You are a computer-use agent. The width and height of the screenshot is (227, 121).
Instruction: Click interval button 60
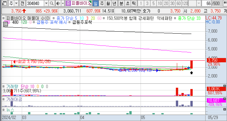pos(178,3)
